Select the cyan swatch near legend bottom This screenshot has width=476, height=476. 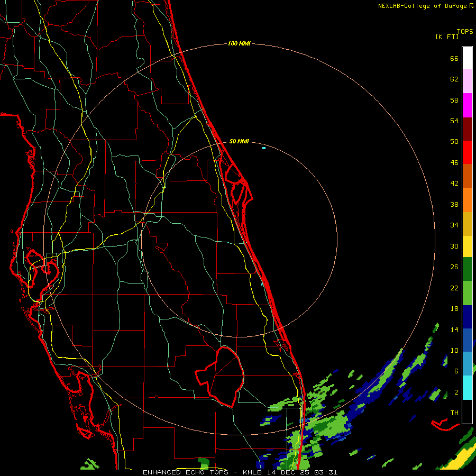(x=467, y=388)
